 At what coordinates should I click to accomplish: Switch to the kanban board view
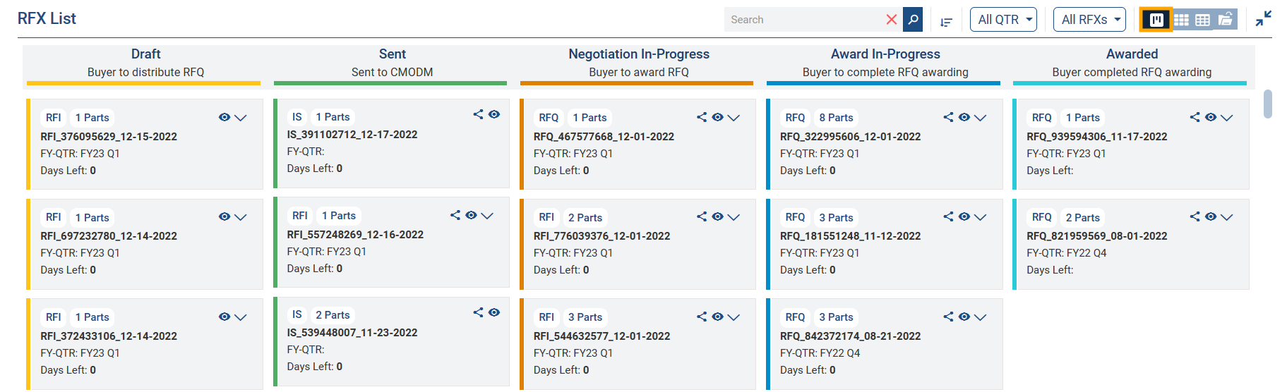1156,20
